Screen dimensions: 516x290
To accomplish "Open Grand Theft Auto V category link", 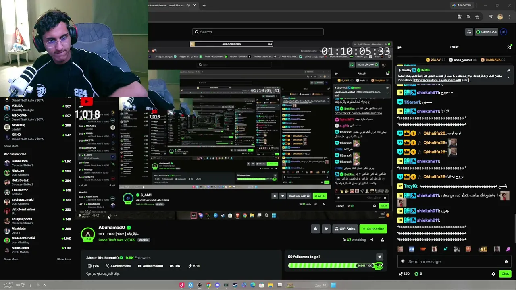I will pyautogui.click(x=117, y=240).
